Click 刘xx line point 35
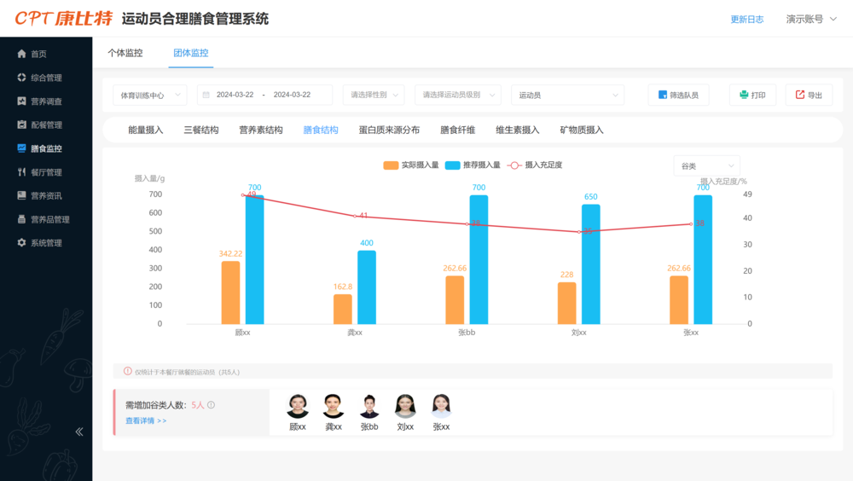This screenshot has height=481, width=853. coord(579,232)
